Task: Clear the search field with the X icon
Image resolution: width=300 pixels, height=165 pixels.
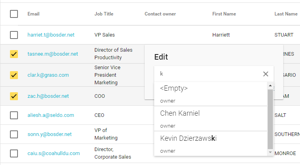Action: pos(266,74)
